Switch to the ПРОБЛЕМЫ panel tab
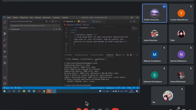Viewport: 196px width, 110px height. 68,55
